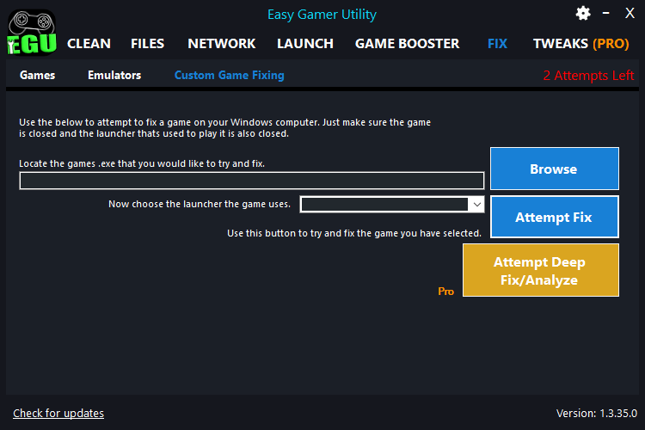The image size is (645, 430).
Task: Click the EGU gamepad logo
Action: click(32, 32)
